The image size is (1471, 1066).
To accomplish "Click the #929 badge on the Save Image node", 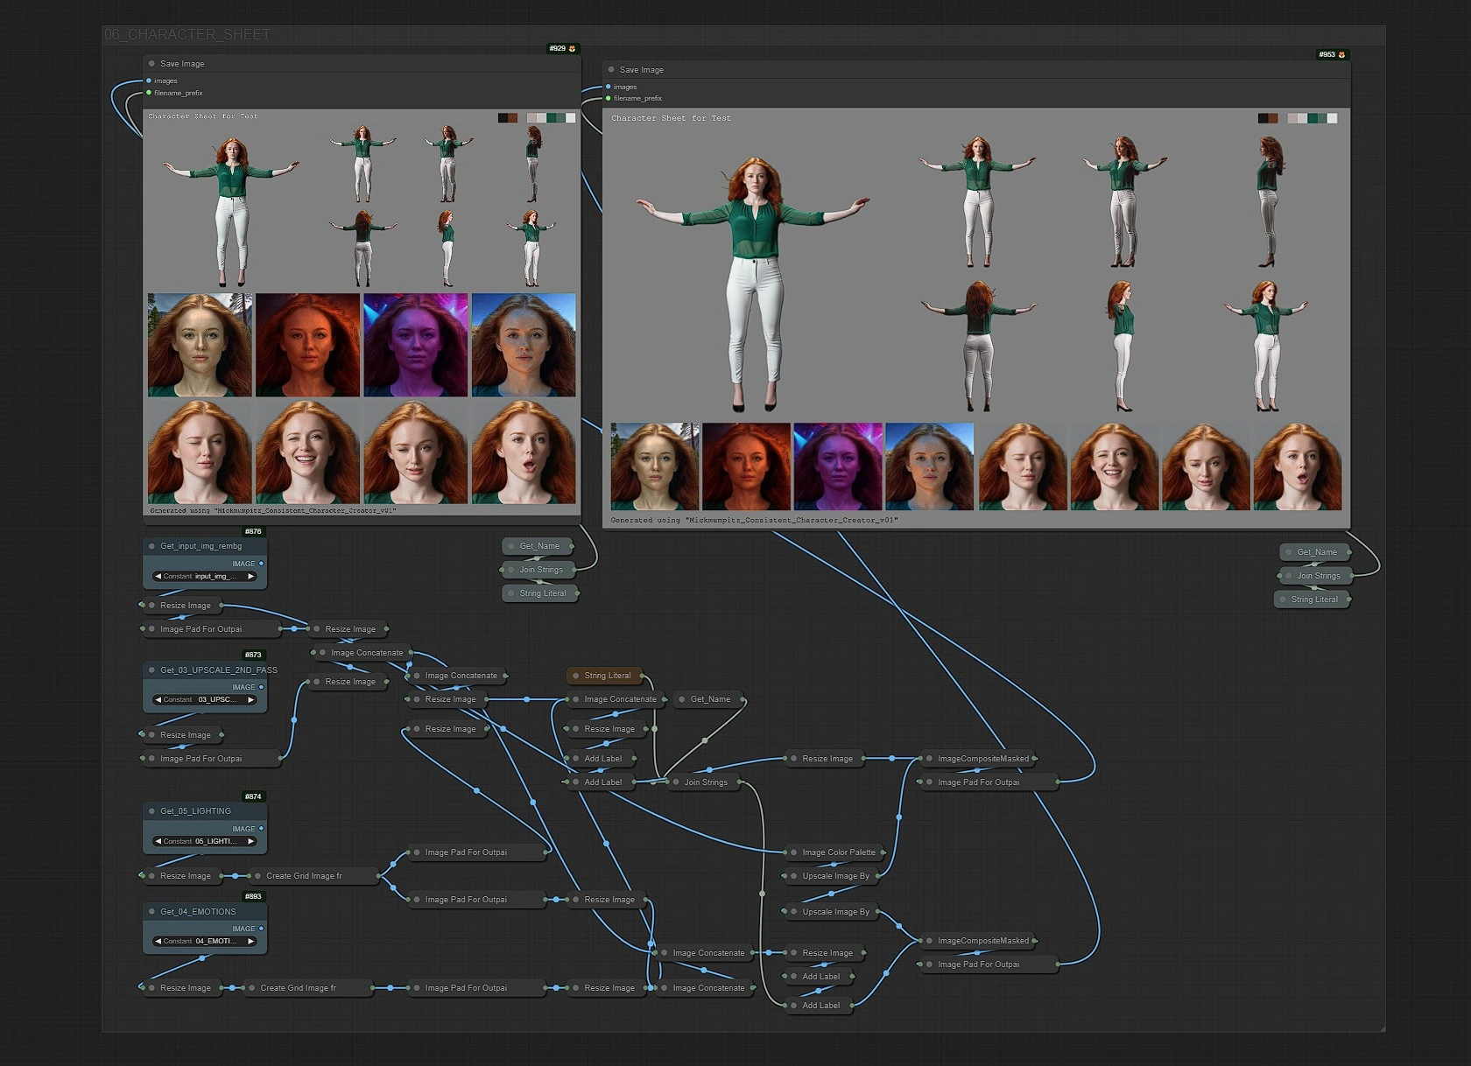I will [562, 48].
